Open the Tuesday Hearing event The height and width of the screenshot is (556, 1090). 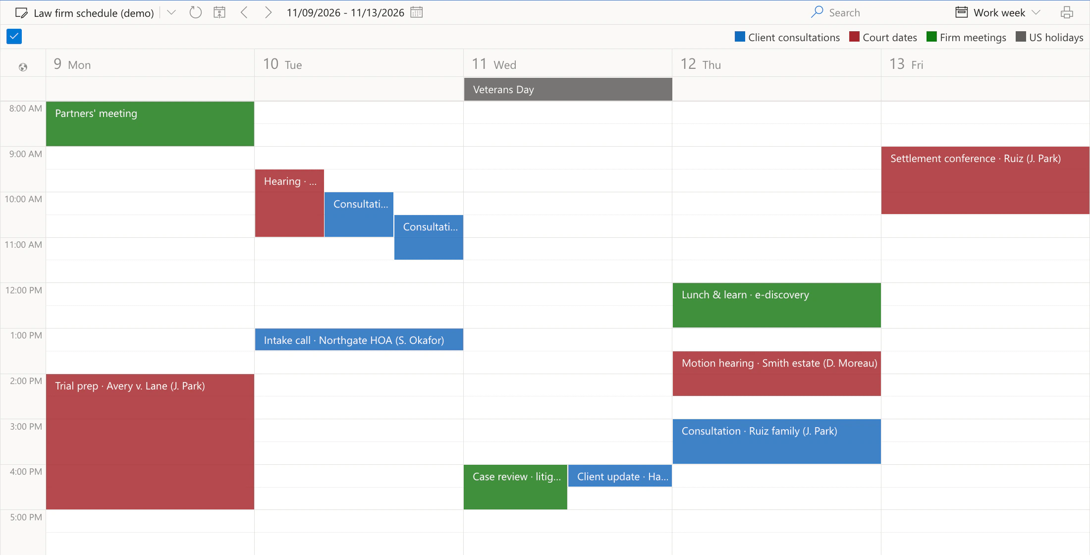[289, 203]
